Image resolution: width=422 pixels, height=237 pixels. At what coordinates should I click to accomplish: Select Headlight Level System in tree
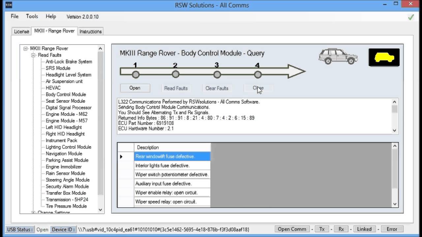pos(69,75)
